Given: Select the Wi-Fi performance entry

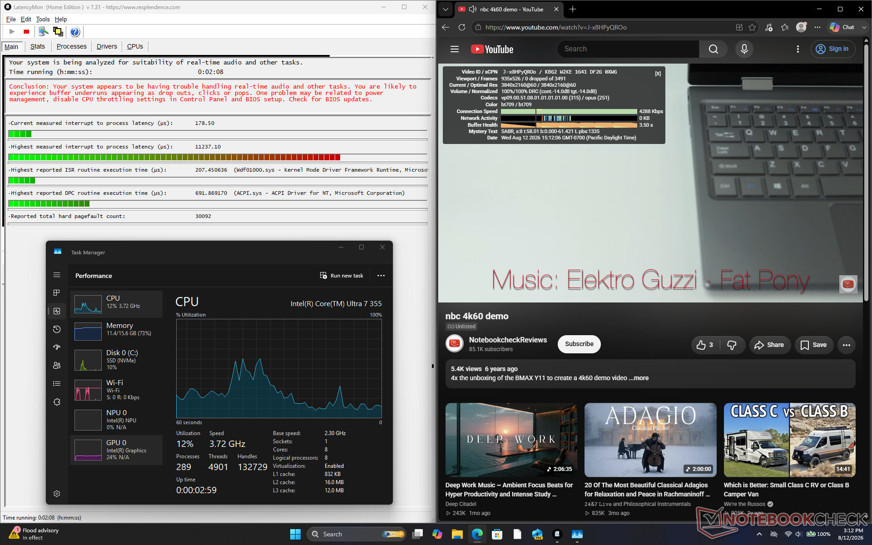Looking at the screenshot, I should click(x=117, y=390).
